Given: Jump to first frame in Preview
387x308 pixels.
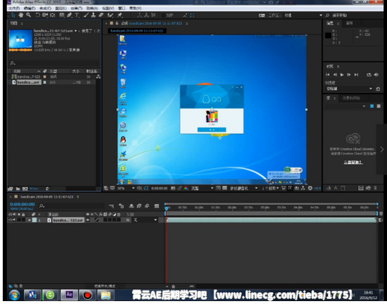Looking at the screenshot, I should coord(327,74).
